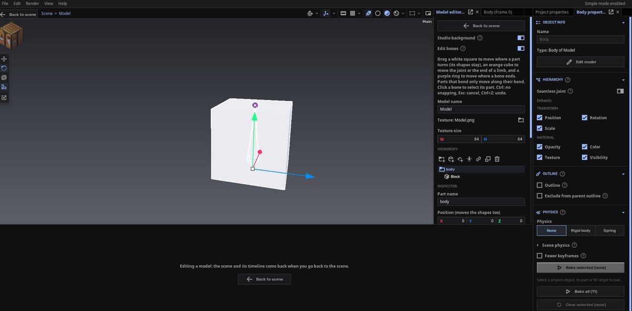Open the transform axes dropdown arrow
This screenshot has width=632, height=311.
pyautogui.click(x=333, y=14)
